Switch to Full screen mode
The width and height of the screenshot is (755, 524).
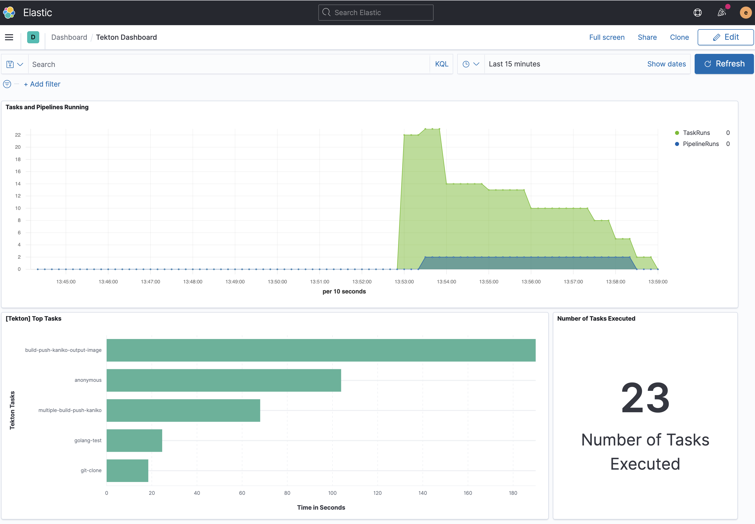(607, 37)
